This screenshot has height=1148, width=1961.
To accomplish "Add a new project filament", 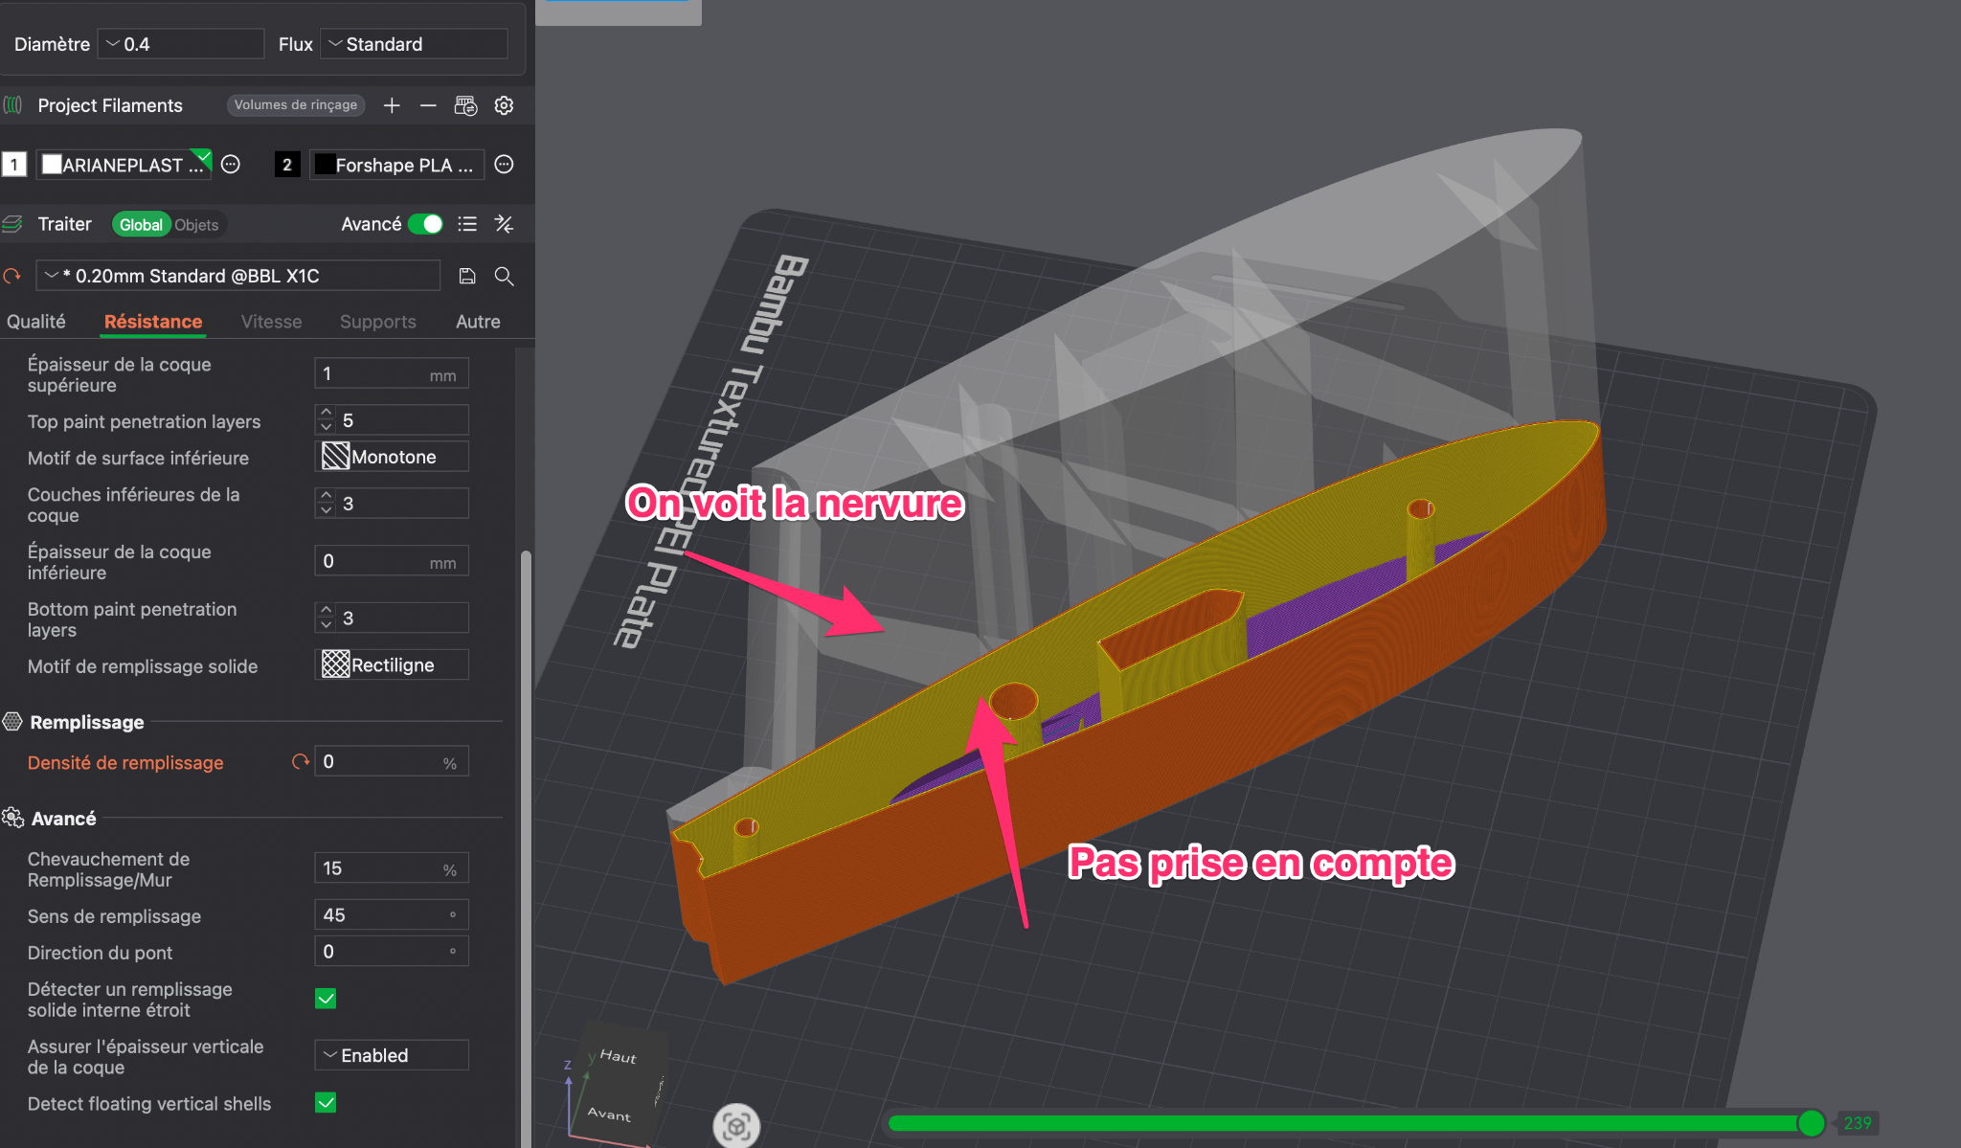I will click(x=392, y=105).
